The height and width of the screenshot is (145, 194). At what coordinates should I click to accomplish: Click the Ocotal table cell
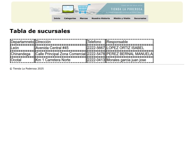pyautogui.click(x=22, y=60)
